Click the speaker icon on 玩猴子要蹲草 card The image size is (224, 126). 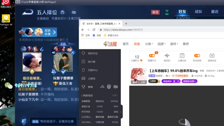coord(53,53)
